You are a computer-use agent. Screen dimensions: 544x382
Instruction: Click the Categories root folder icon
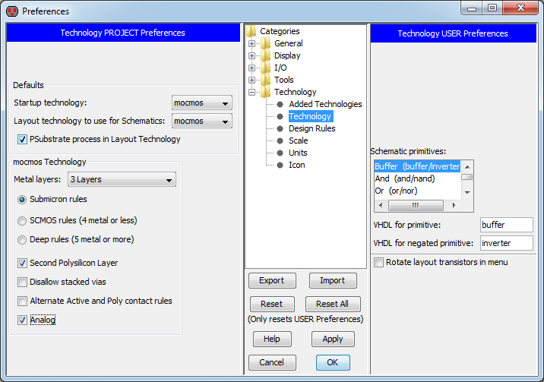pyautogui.click(x=251, y=31)
